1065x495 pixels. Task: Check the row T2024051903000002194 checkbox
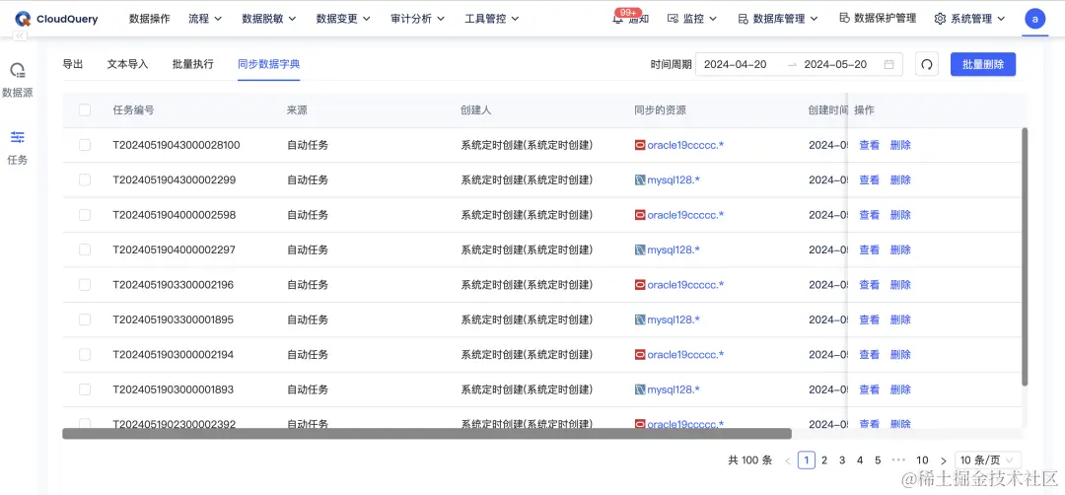tap(85, 354)
